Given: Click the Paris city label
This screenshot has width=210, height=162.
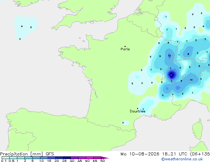Looking at the screenshot, I should click(x=125, y=49).
